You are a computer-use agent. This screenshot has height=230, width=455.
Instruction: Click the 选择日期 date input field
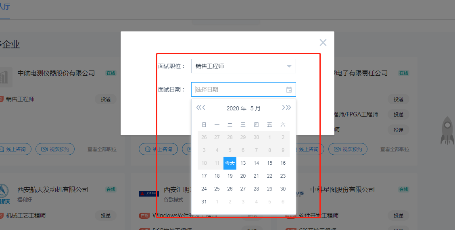click(238, 89)
